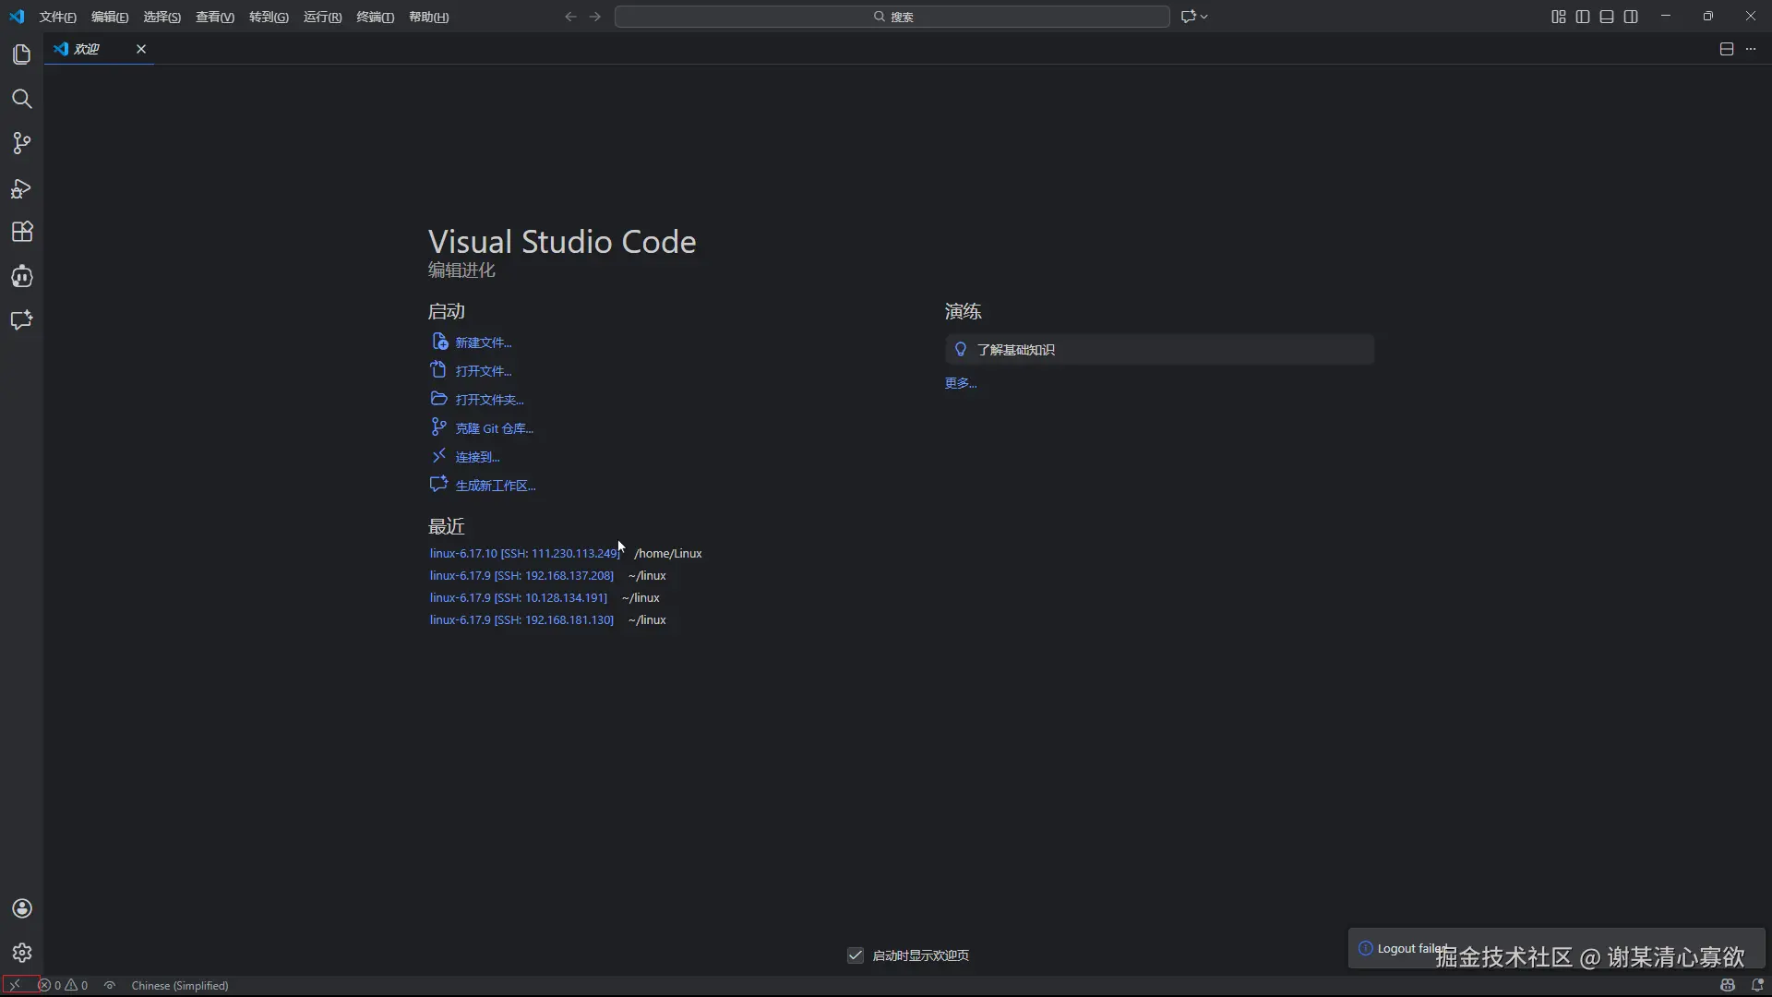Viewport: 1772px width, 997px height.
Task: Open the Accounts menu icon
Action: point(22,908)
